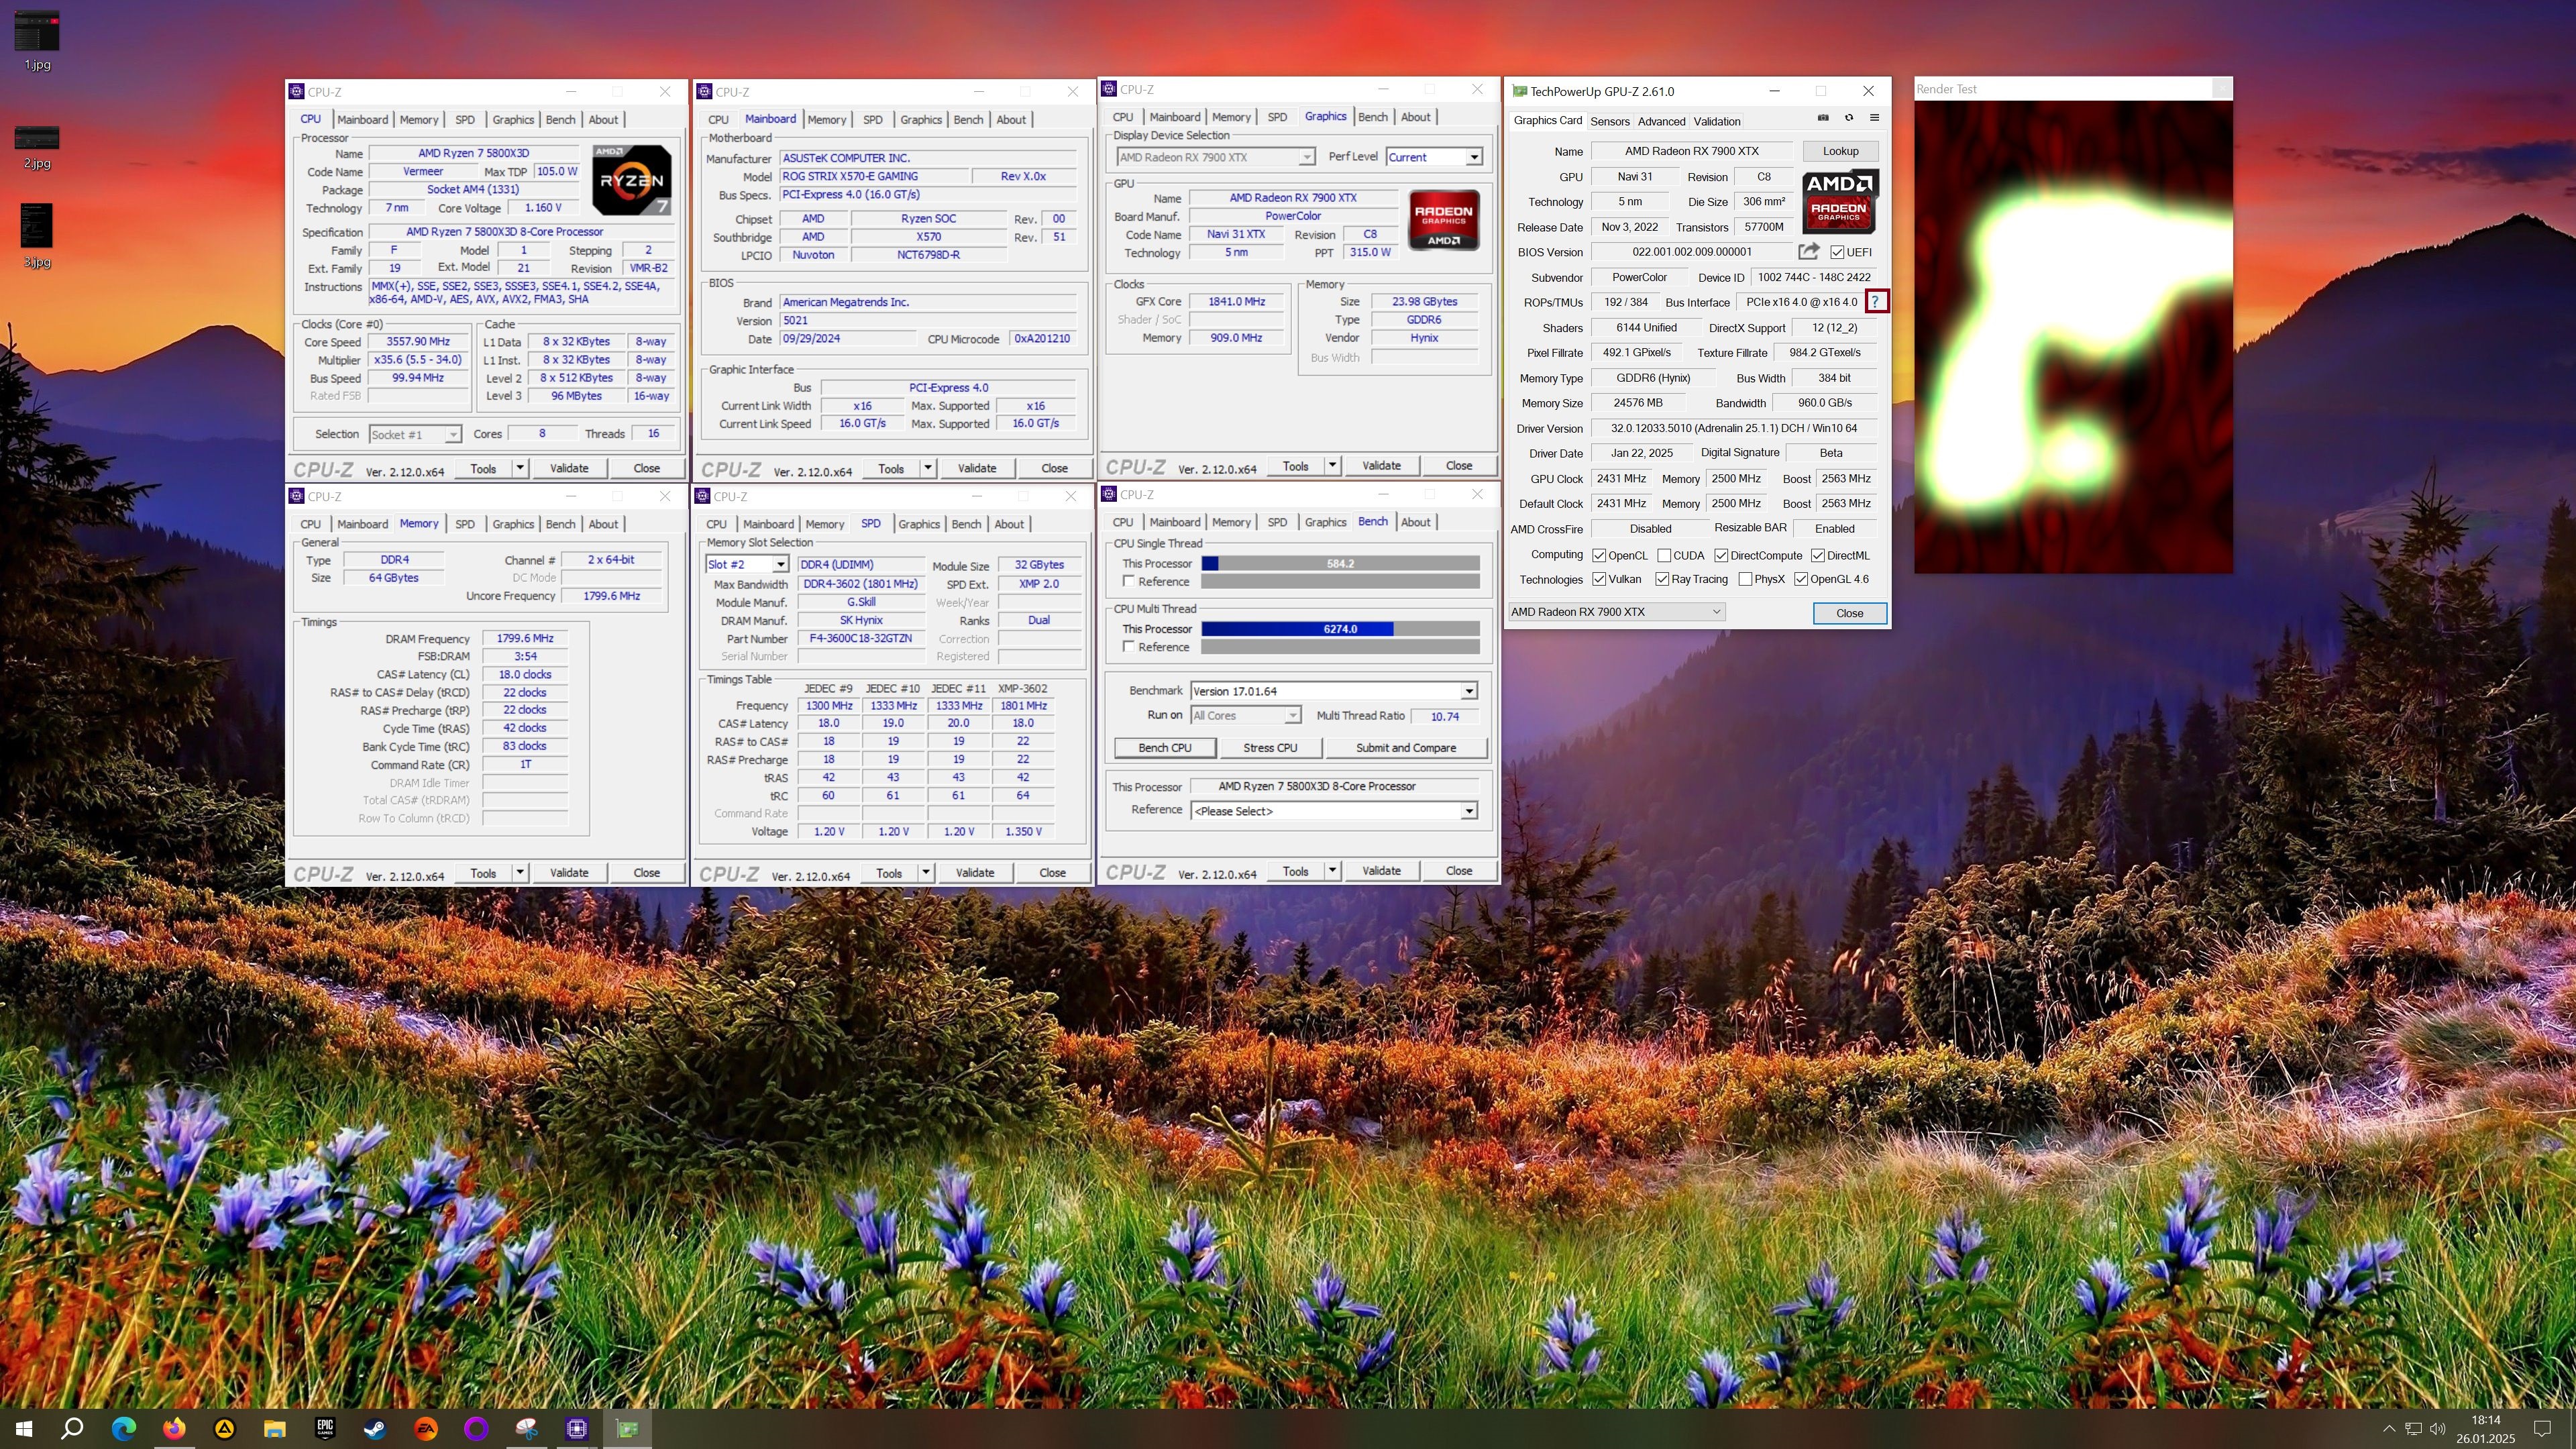2576x1449 pixels.
Task: Click the Lookup button in GPU-Z
Action: (1840, 151)
